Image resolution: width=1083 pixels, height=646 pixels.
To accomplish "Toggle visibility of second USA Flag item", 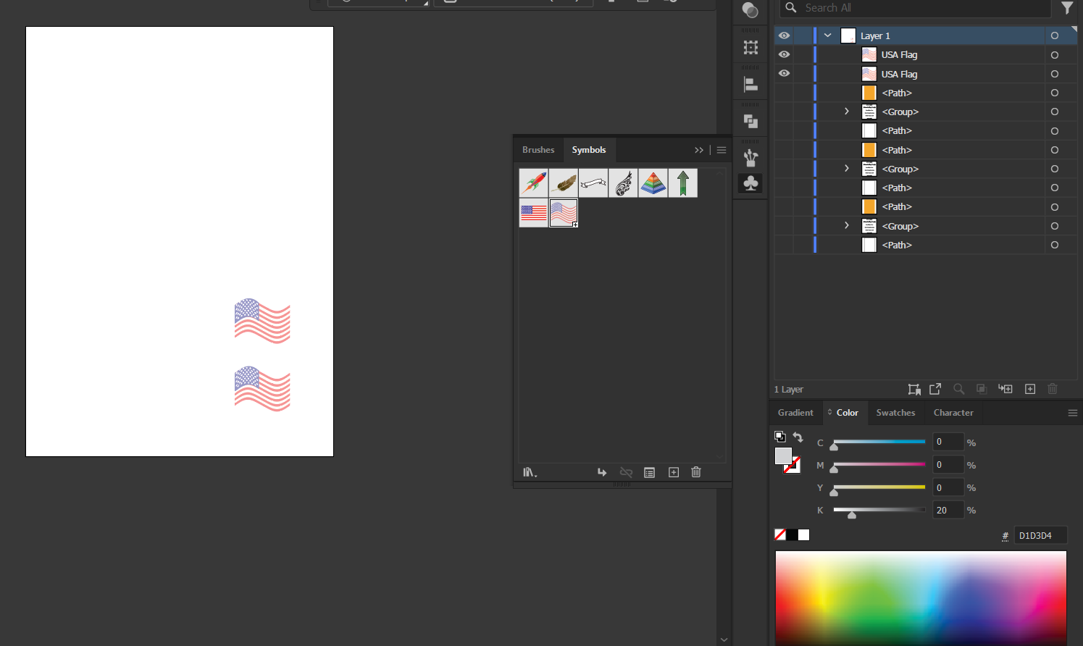I will click(784, 73).
